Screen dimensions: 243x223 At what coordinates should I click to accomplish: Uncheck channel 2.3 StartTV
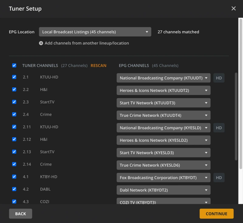pyautogui.click(x=14, y=102)
